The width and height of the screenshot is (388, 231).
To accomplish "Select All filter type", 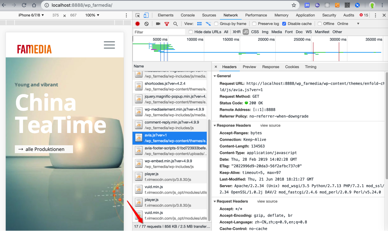I will (226, 32).
